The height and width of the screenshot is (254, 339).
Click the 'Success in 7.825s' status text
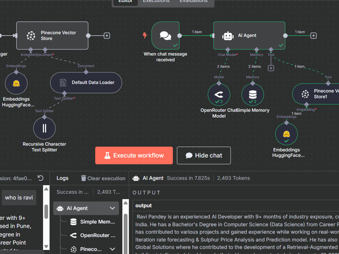tap(188, 178)
